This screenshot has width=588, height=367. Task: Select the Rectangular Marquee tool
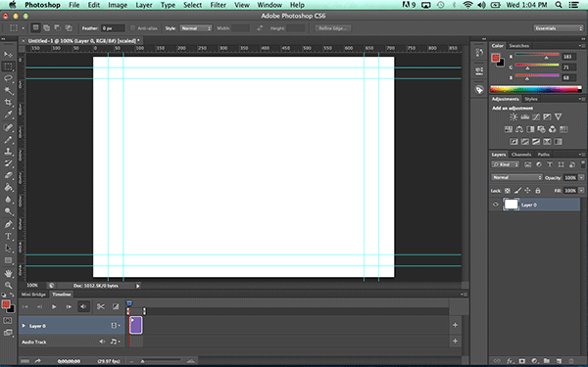tap(8, 67)
